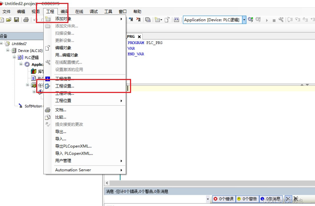Save the Untitled2 project via floppy icon

pos(16,20)
